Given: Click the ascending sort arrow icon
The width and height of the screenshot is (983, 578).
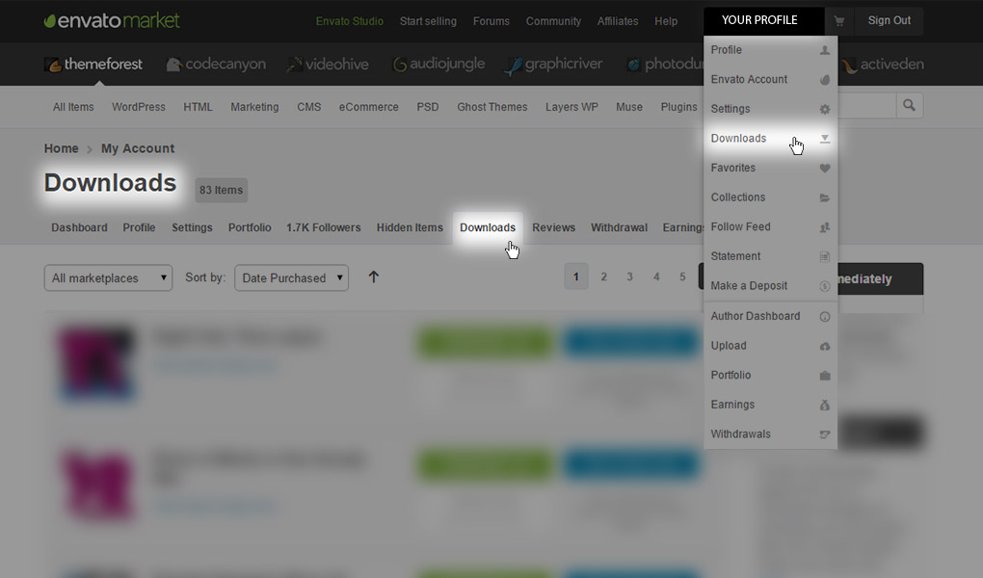Looking at the screenshot, I should point(374,277).
